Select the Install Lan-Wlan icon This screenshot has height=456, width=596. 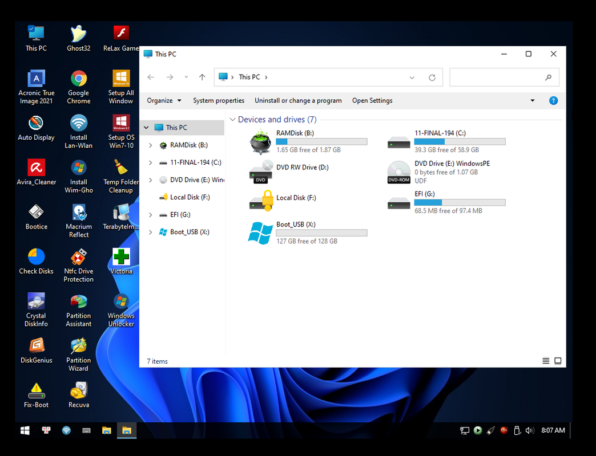click(x=78, y=132)
